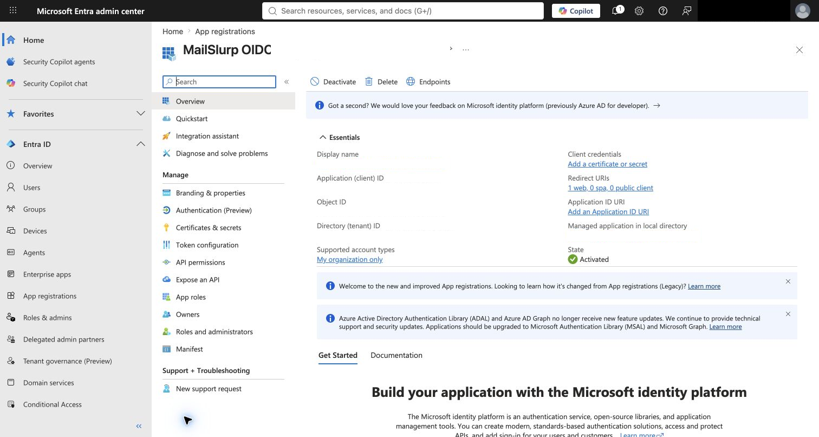
Task: Open Users in Entra ID menu
Action: click(31, 188)
